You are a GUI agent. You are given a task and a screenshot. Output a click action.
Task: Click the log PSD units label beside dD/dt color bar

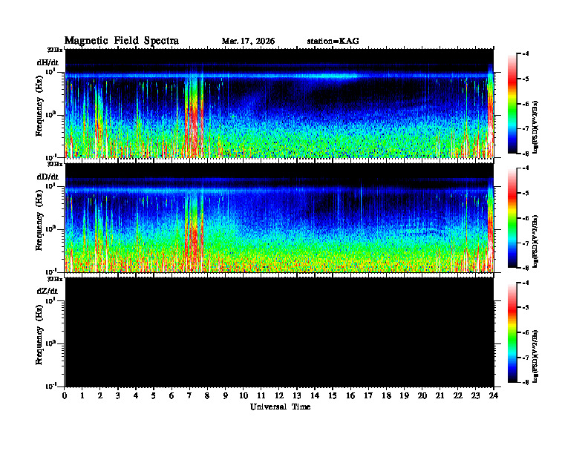click(535, 241)
